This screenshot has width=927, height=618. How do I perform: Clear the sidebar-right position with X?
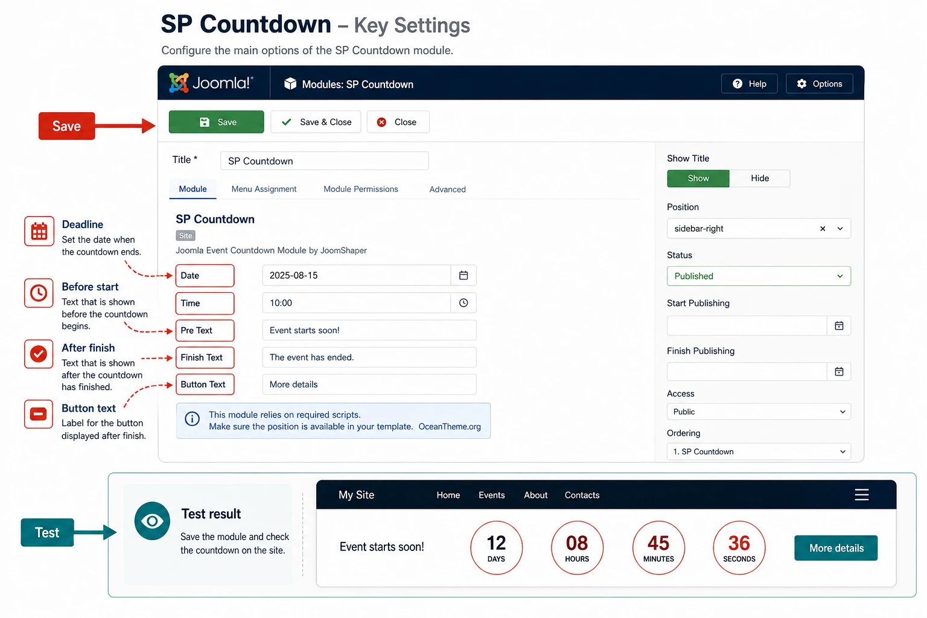tap(823, 229)
